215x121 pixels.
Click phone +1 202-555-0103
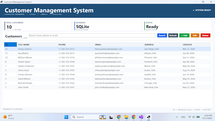66,79
